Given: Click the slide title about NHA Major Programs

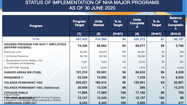Looking at the screenshot, I should point(92,5).
